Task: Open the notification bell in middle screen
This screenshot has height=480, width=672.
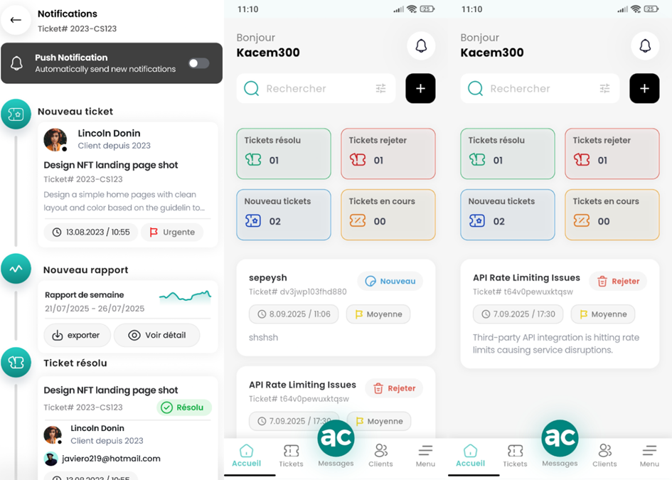Action: 421,46
